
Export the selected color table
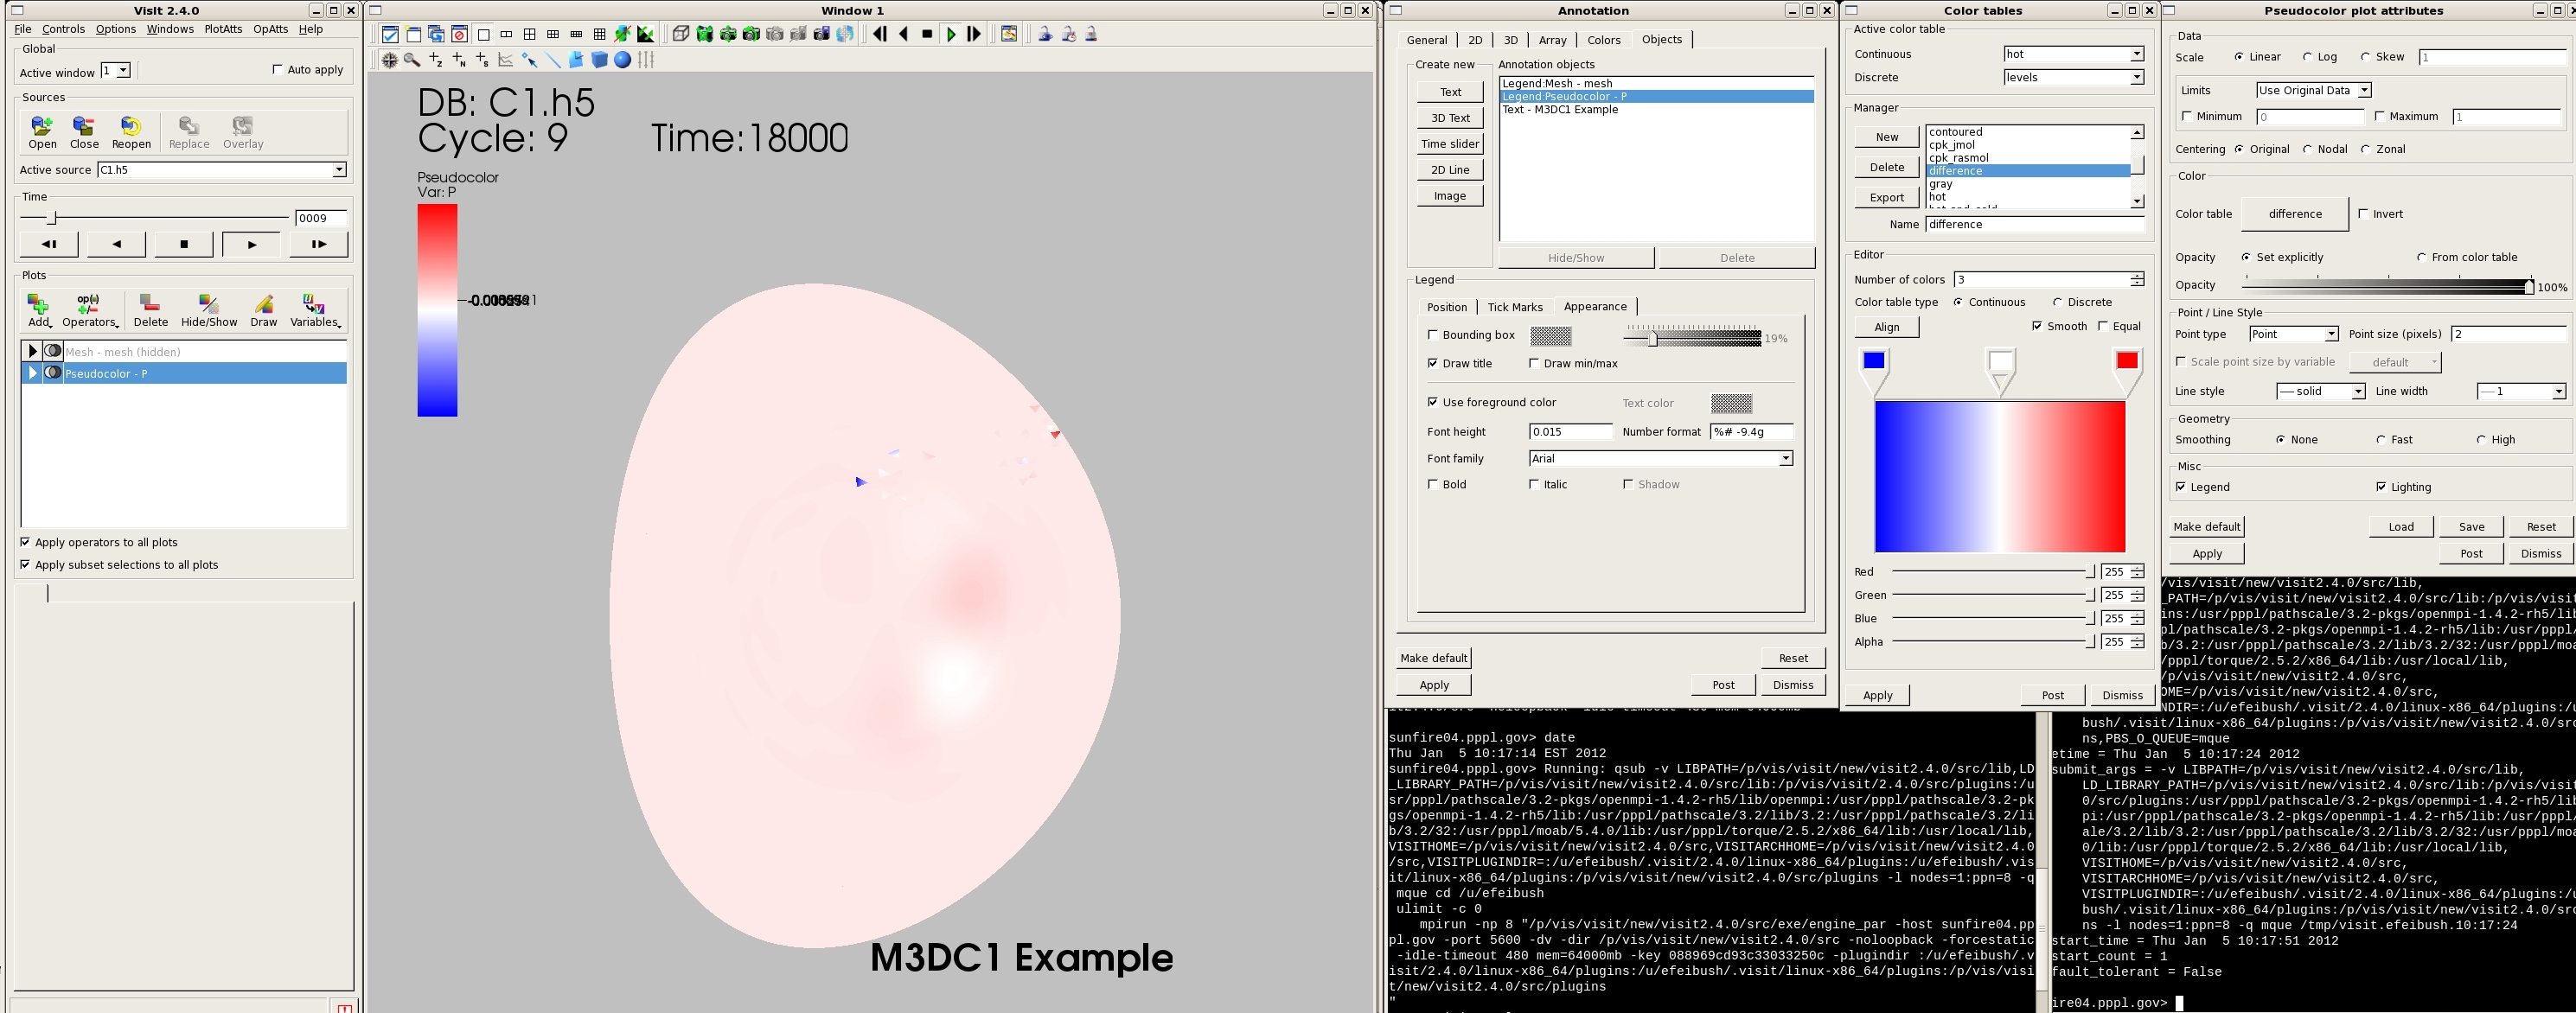pos(1887,197)
